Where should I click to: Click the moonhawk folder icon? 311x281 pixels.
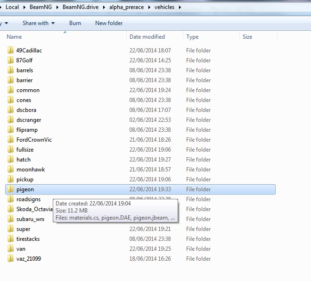10,170
